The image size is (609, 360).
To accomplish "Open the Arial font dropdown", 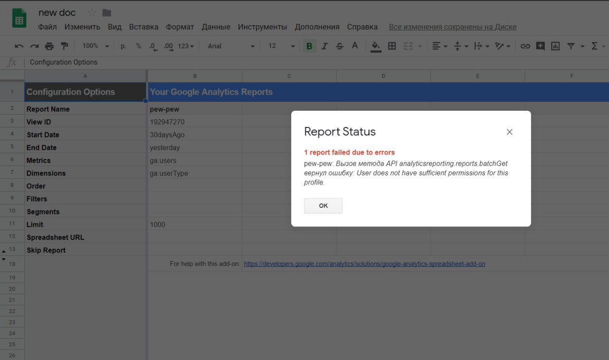I will click(232, 46).
